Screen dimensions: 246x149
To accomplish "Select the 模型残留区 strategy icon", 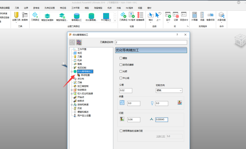I will pos(62,16).
